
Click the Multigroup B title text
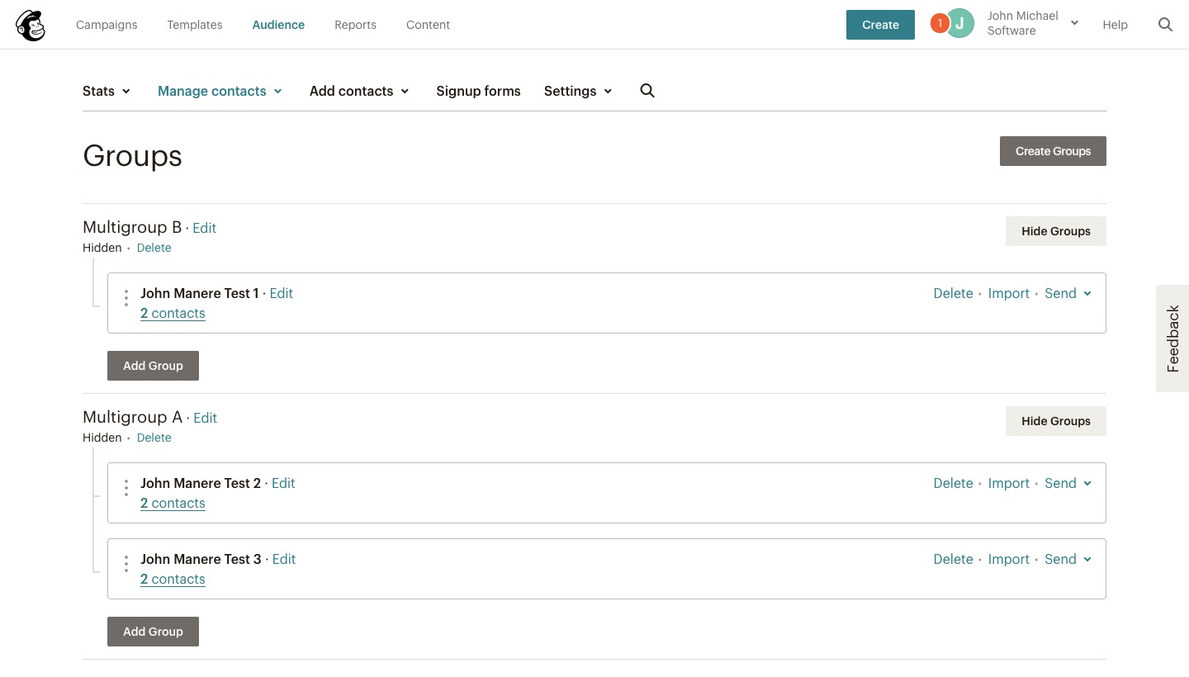pos(132,227)
